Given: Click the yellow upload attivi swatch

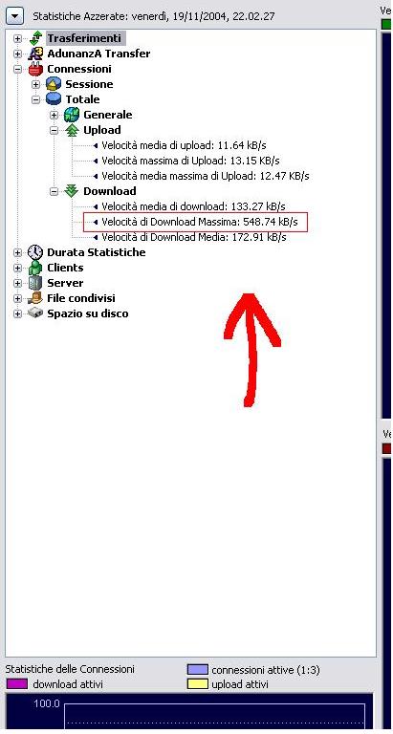Looking at the screenshot, I should 197,684.
